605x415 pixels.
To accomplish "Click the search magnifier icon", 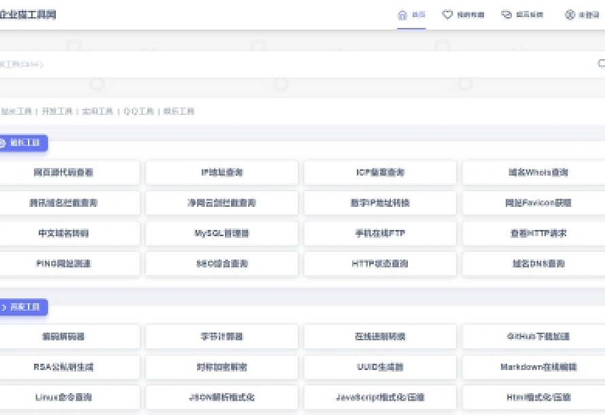I will coord(601,63).
